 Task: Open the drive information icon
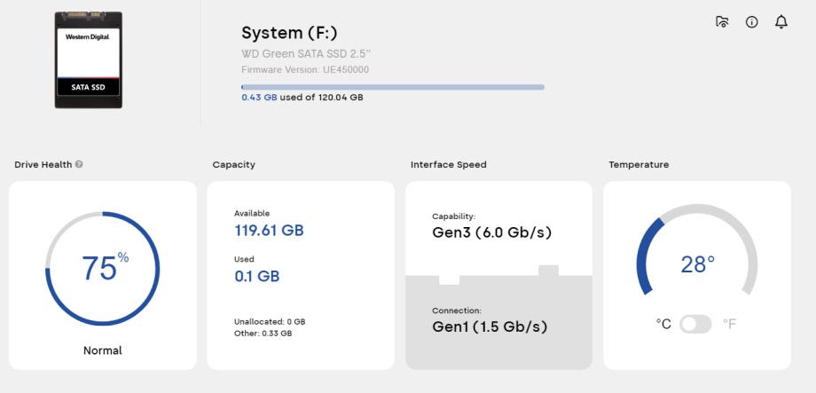tap(751, 21)
